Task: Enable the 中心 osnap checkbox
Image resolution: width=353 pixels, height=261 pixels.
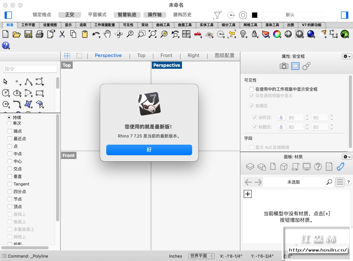Action: (10, 161)
